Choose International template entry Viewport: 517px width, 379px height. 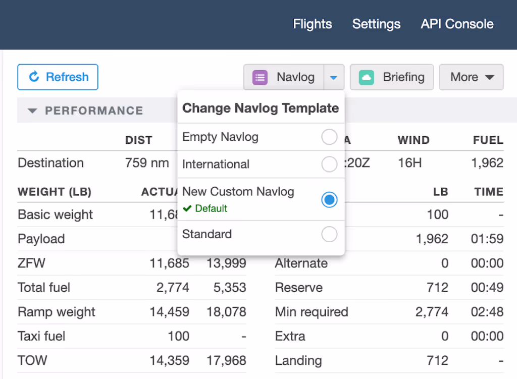click(x=261, y=164)
